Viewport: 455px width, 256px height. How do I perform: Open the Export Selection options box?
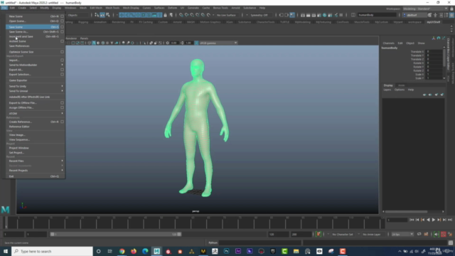tap(62, 74)
